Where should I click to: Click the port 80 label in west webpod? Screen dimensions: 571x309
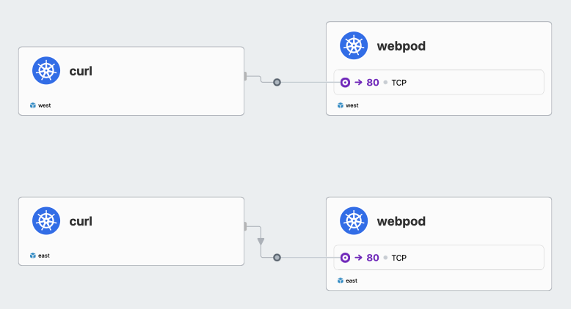(373, 83)
